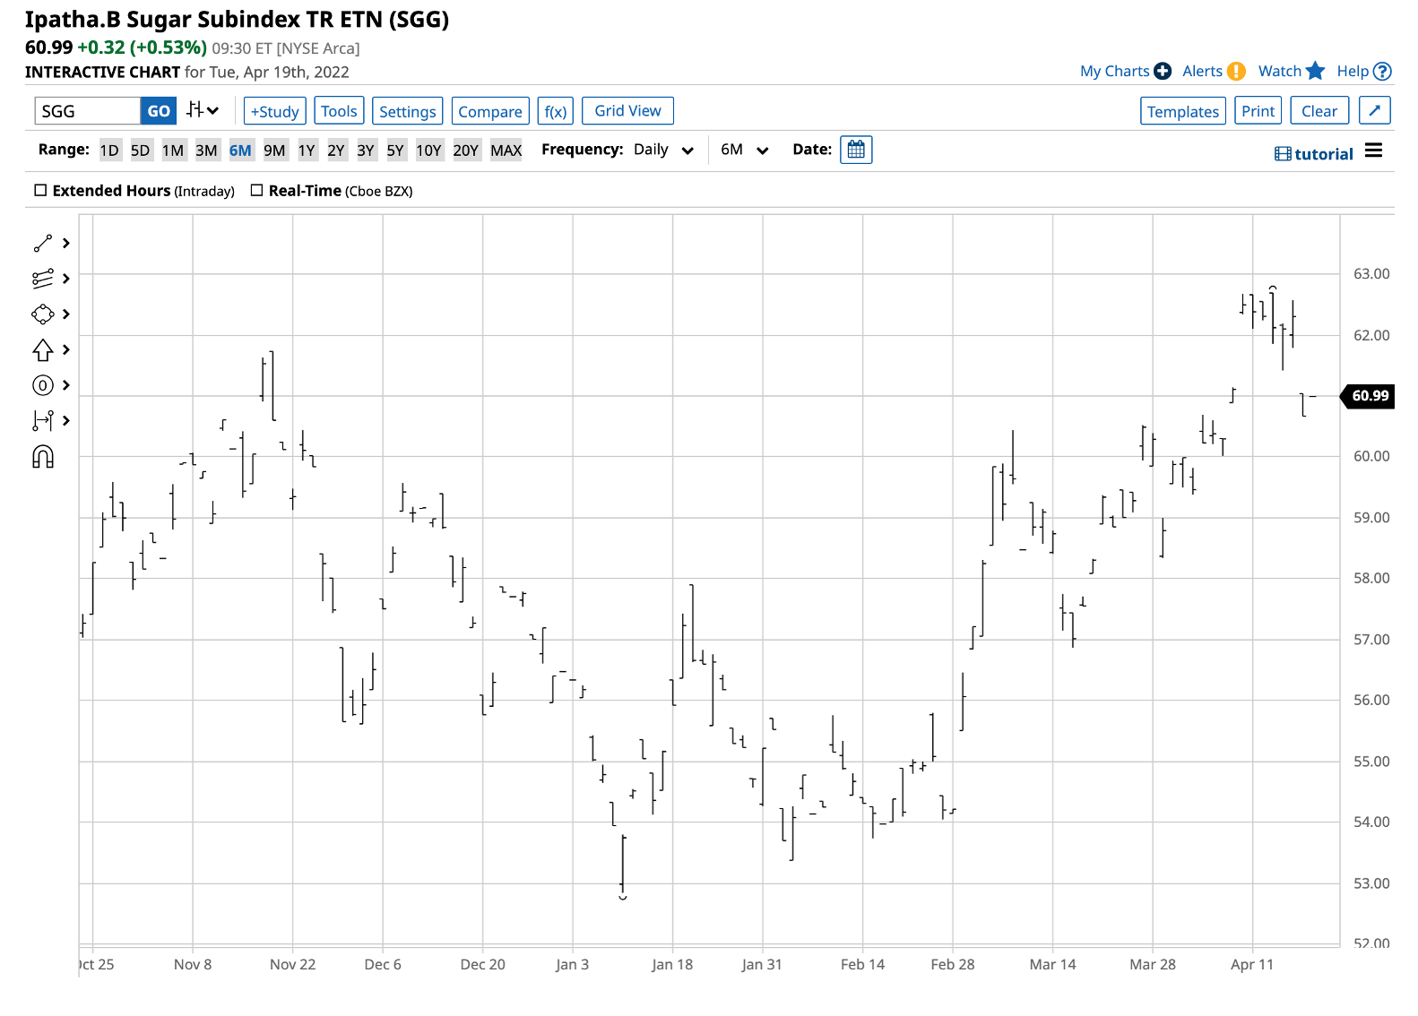Click the Compare button
Viewport: 1418px width, 1016px height.
click(x=490, y=111)
